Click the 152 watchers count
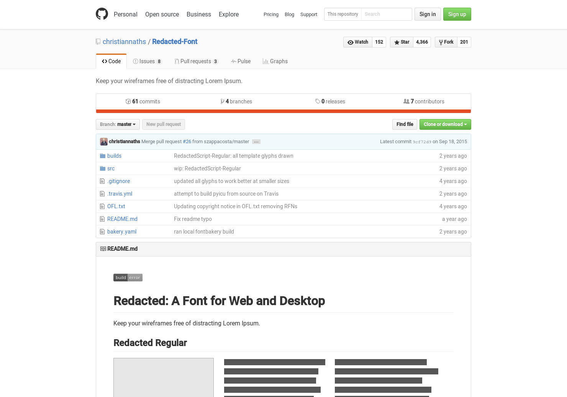Image resolution: width=567 pixels, height=397 pixels. 379,42
